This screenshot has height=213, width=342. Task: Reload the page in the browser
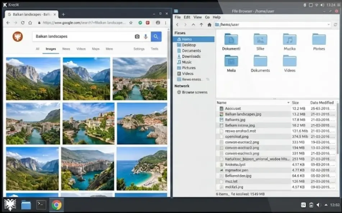pos(23,22)
